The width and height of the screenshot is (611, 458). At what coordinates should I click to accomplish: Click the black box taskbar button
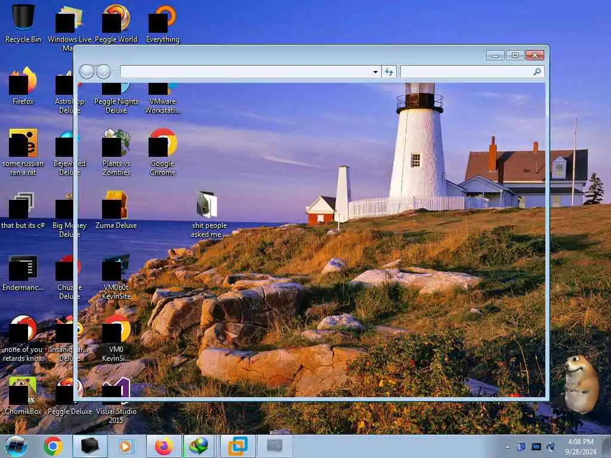point(90,446)
